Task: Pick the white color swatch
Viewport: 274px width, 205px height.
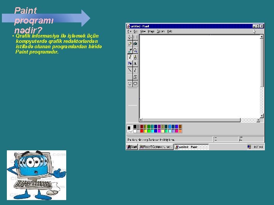Action: pos(135,131)
